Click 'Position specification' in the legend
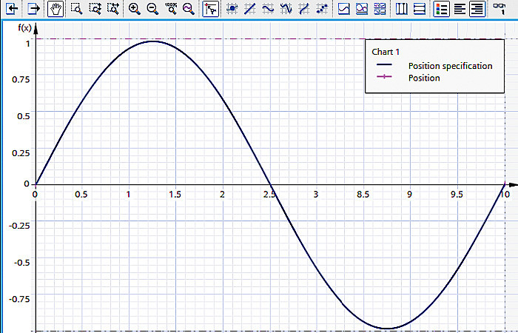Viewport: 518px width, 333px height. click(450, 66)
